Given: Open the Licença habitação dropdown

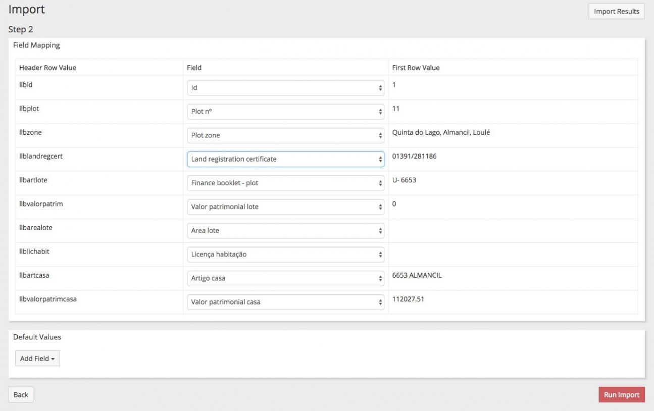Looking at the screenshot, I should (x=285, y=254).
